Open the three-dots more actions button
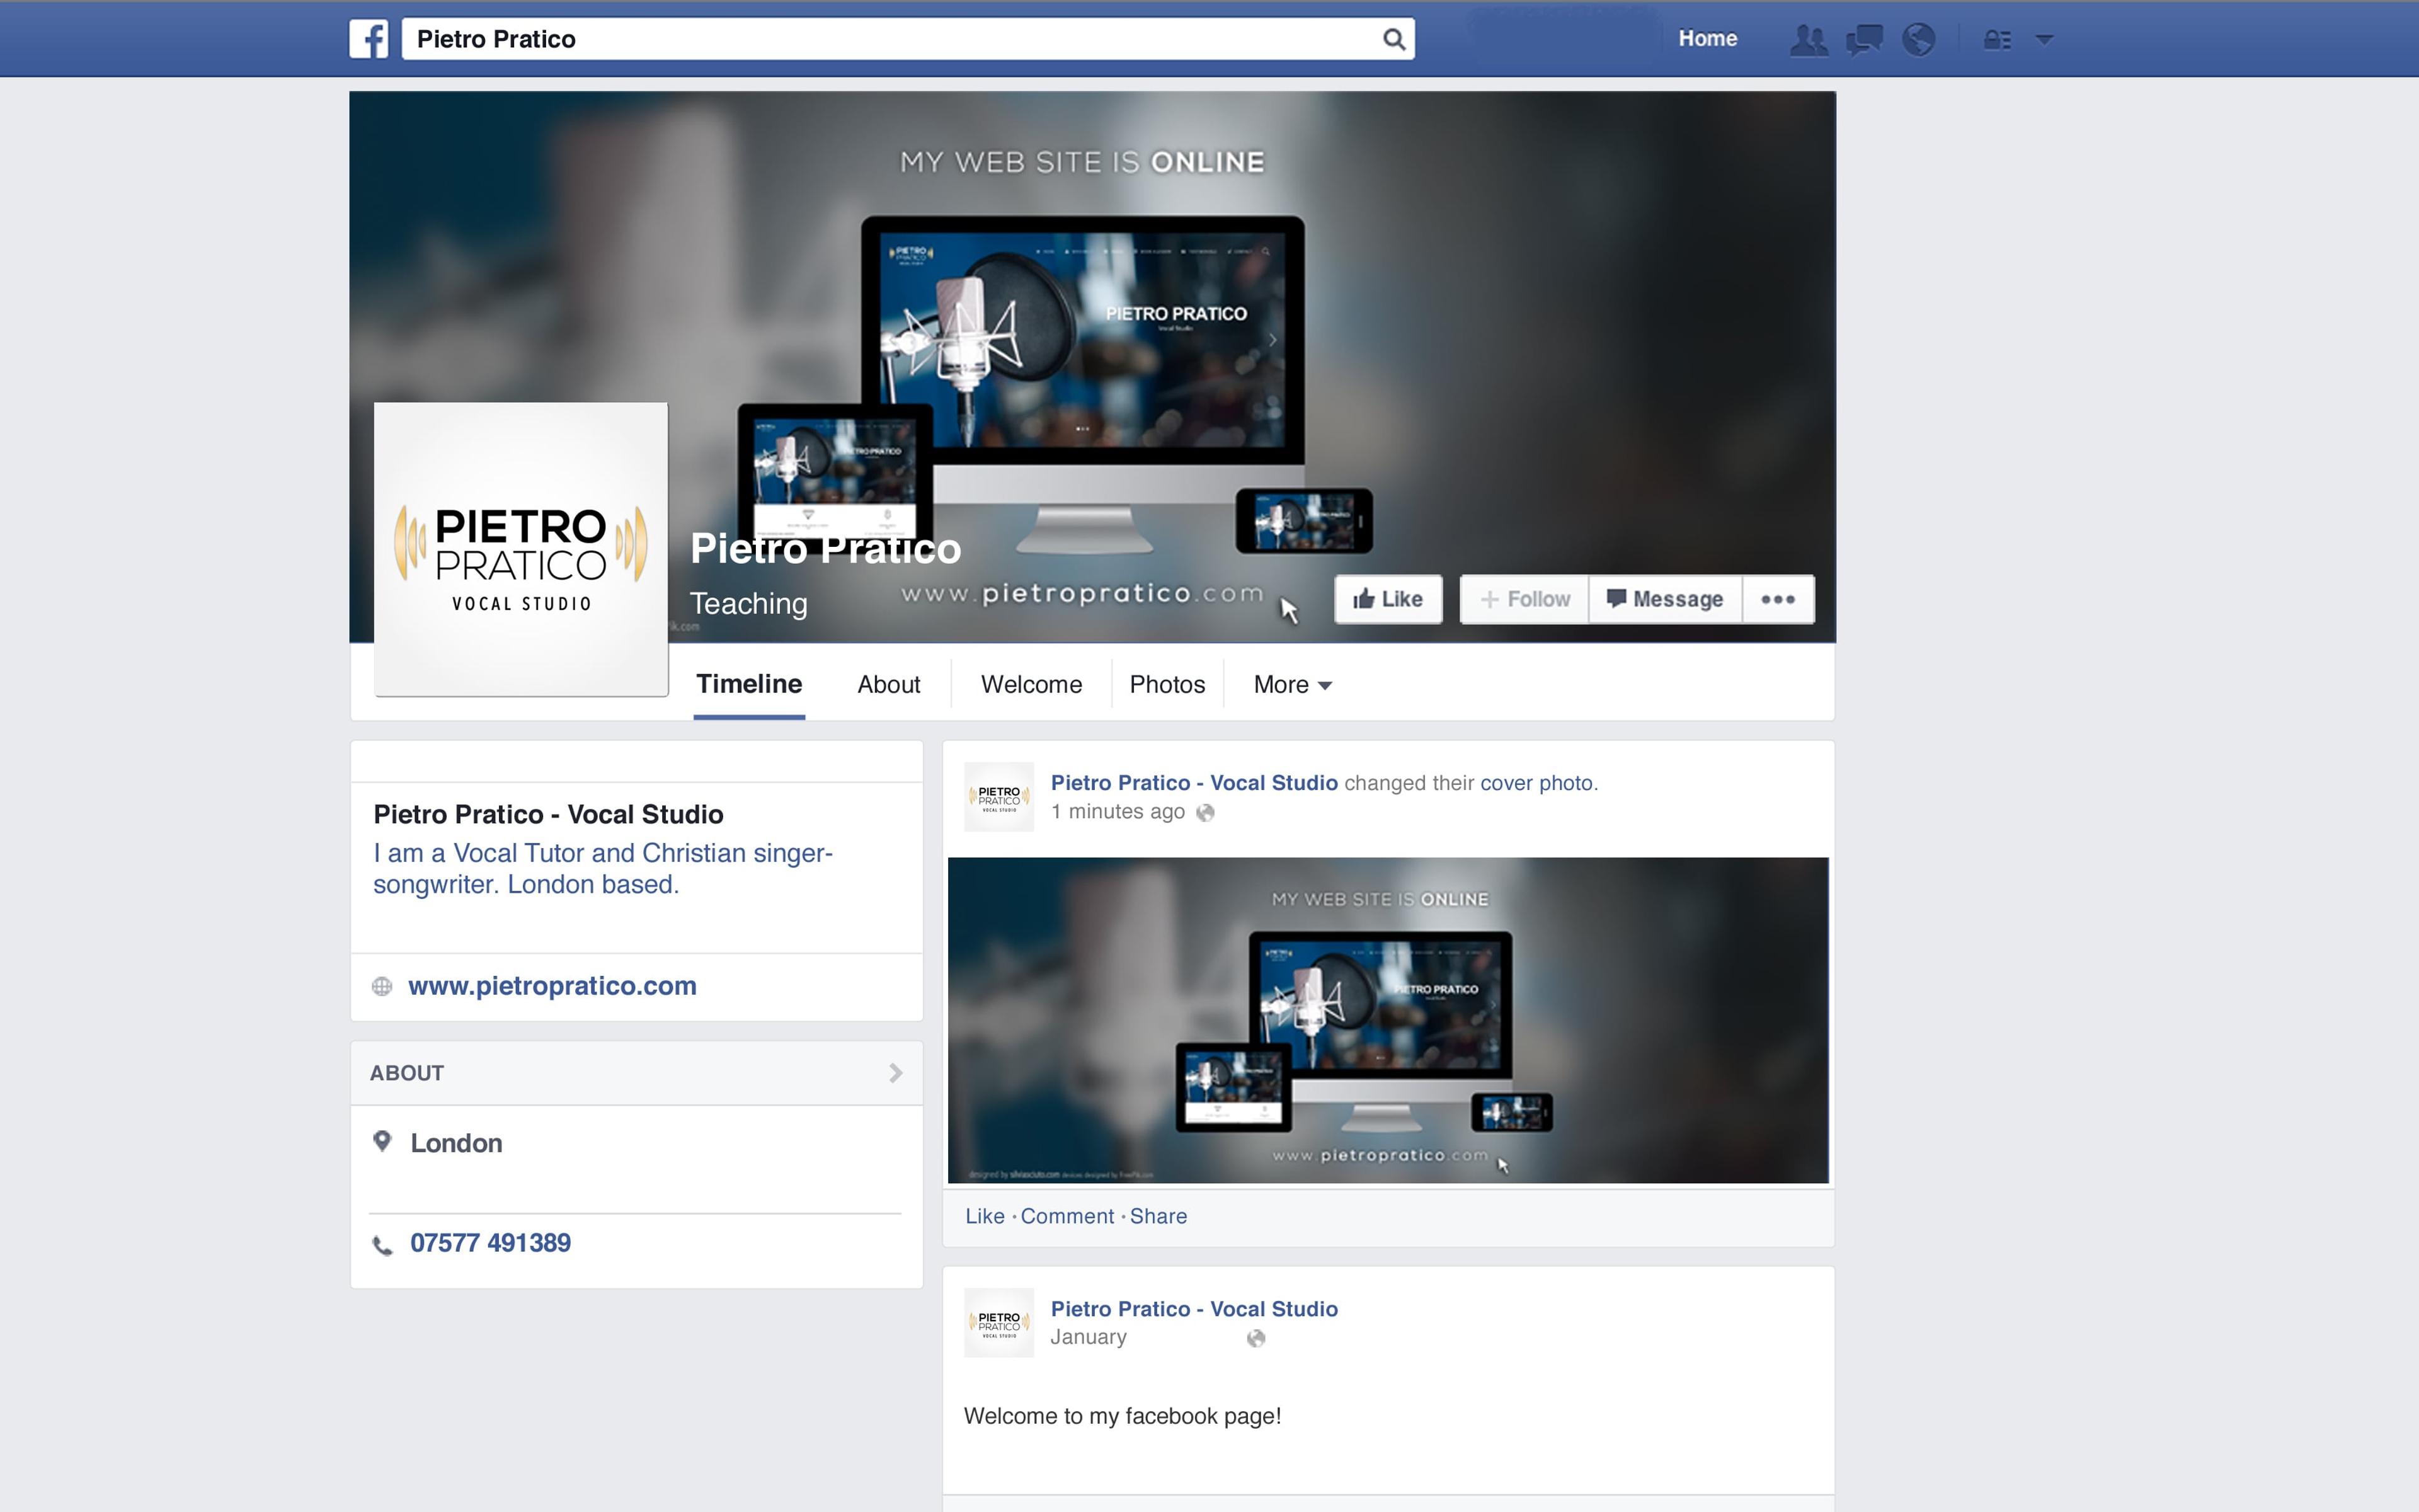 1778,599
